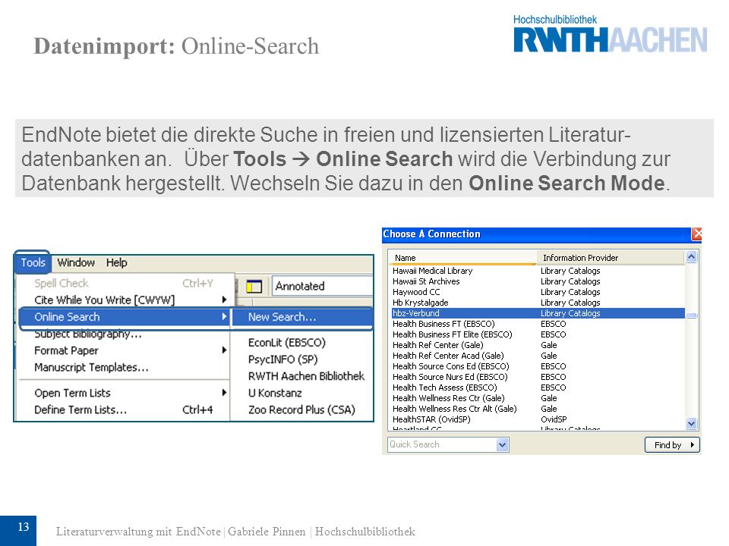Click New Search... submenu entry
Viewport: 729px width, 546px height.
click(301, 317)
